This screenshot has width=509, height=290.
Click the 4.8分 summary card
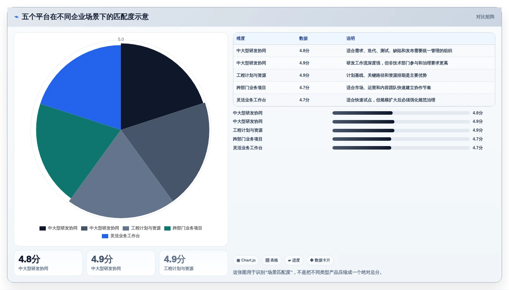(x=48, y=263)
